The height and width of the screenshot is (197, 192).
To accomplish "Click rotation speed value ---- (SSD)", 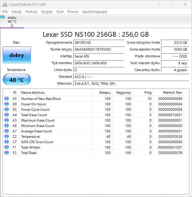I will (175, 56).
